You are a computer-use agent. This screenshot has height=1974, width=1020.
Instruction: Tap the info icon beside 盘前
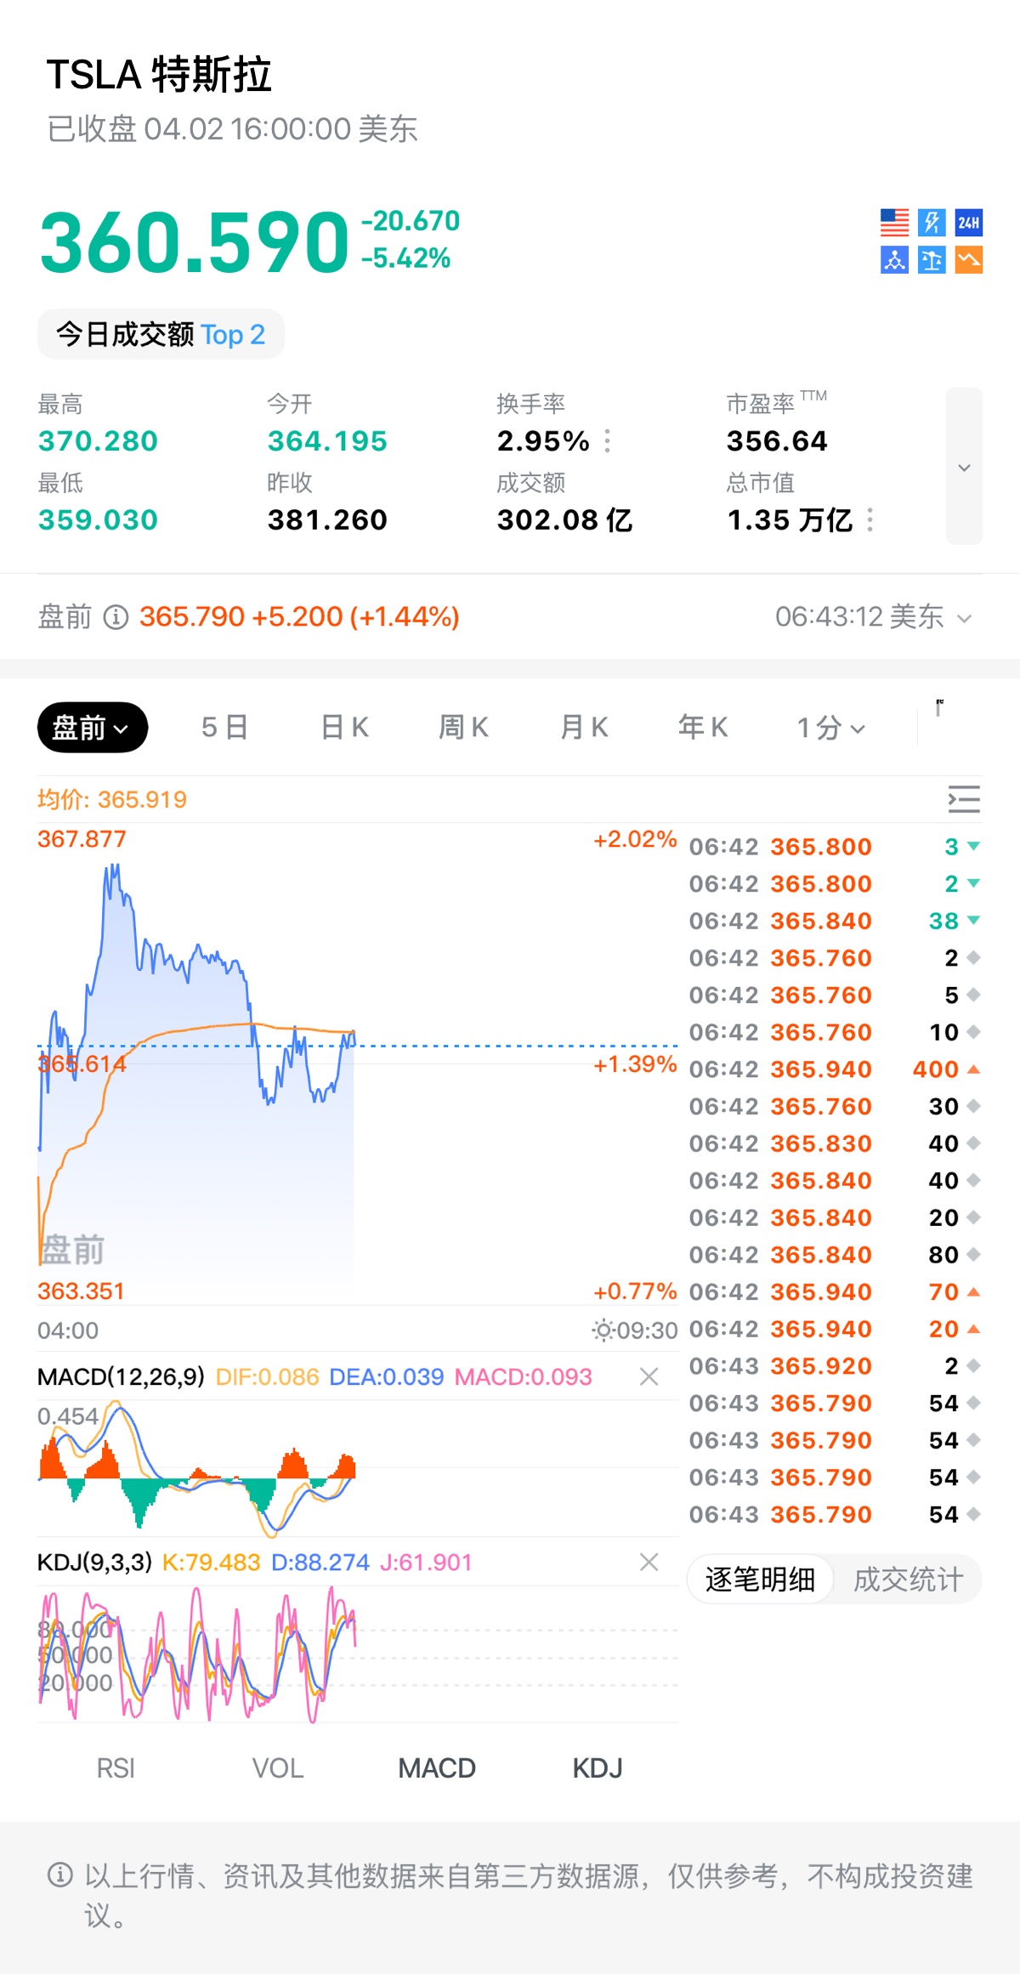point(116,617)
